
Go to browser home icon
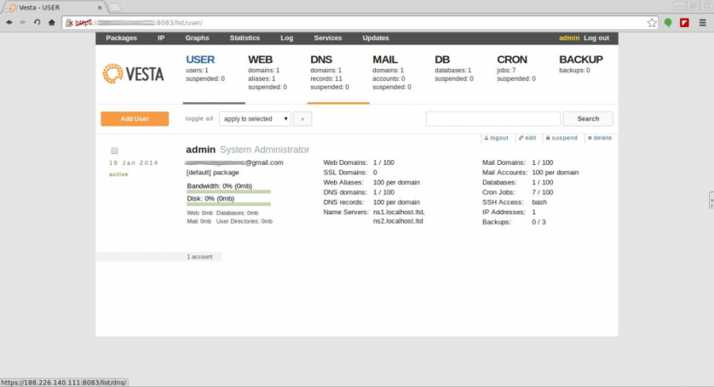(x=52, y=22)
